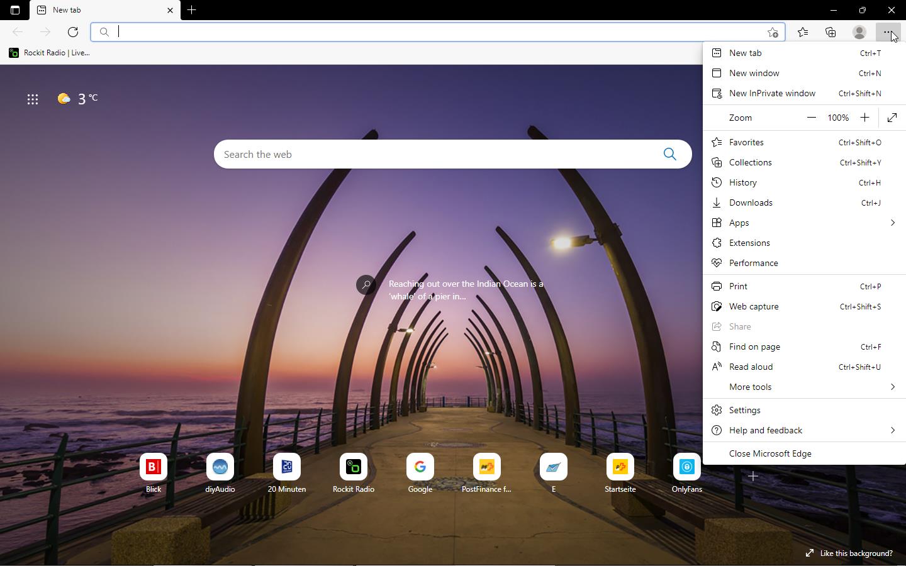This screenshot has height=566, width=906.
Task: Open the Favorites toolbar icon
Action: [803, 32]
